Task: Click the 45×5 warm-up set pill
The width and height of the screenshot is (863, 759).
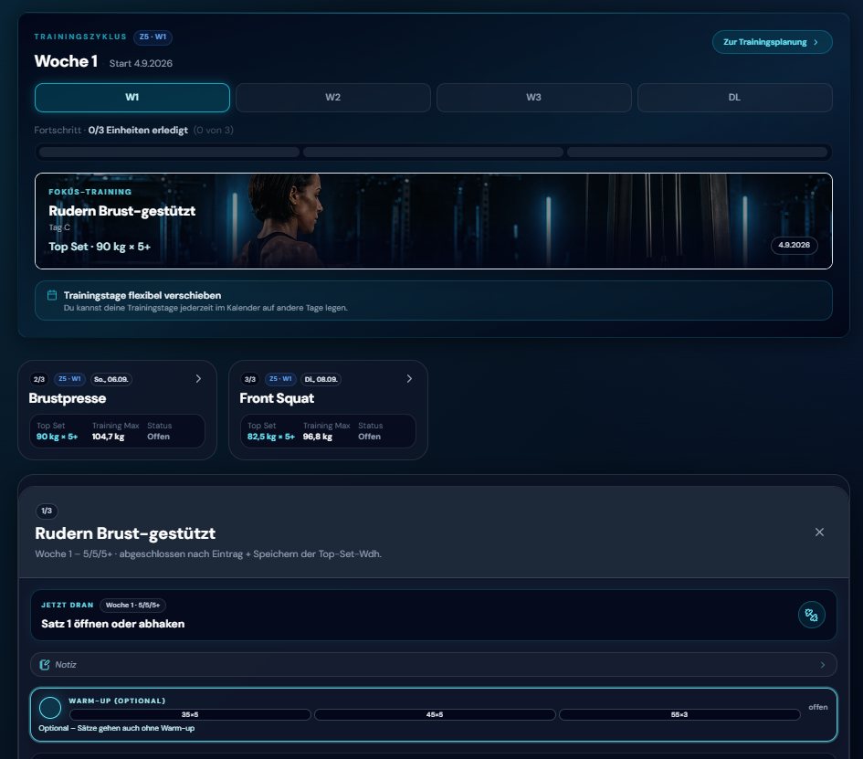Action: (435, 714)
